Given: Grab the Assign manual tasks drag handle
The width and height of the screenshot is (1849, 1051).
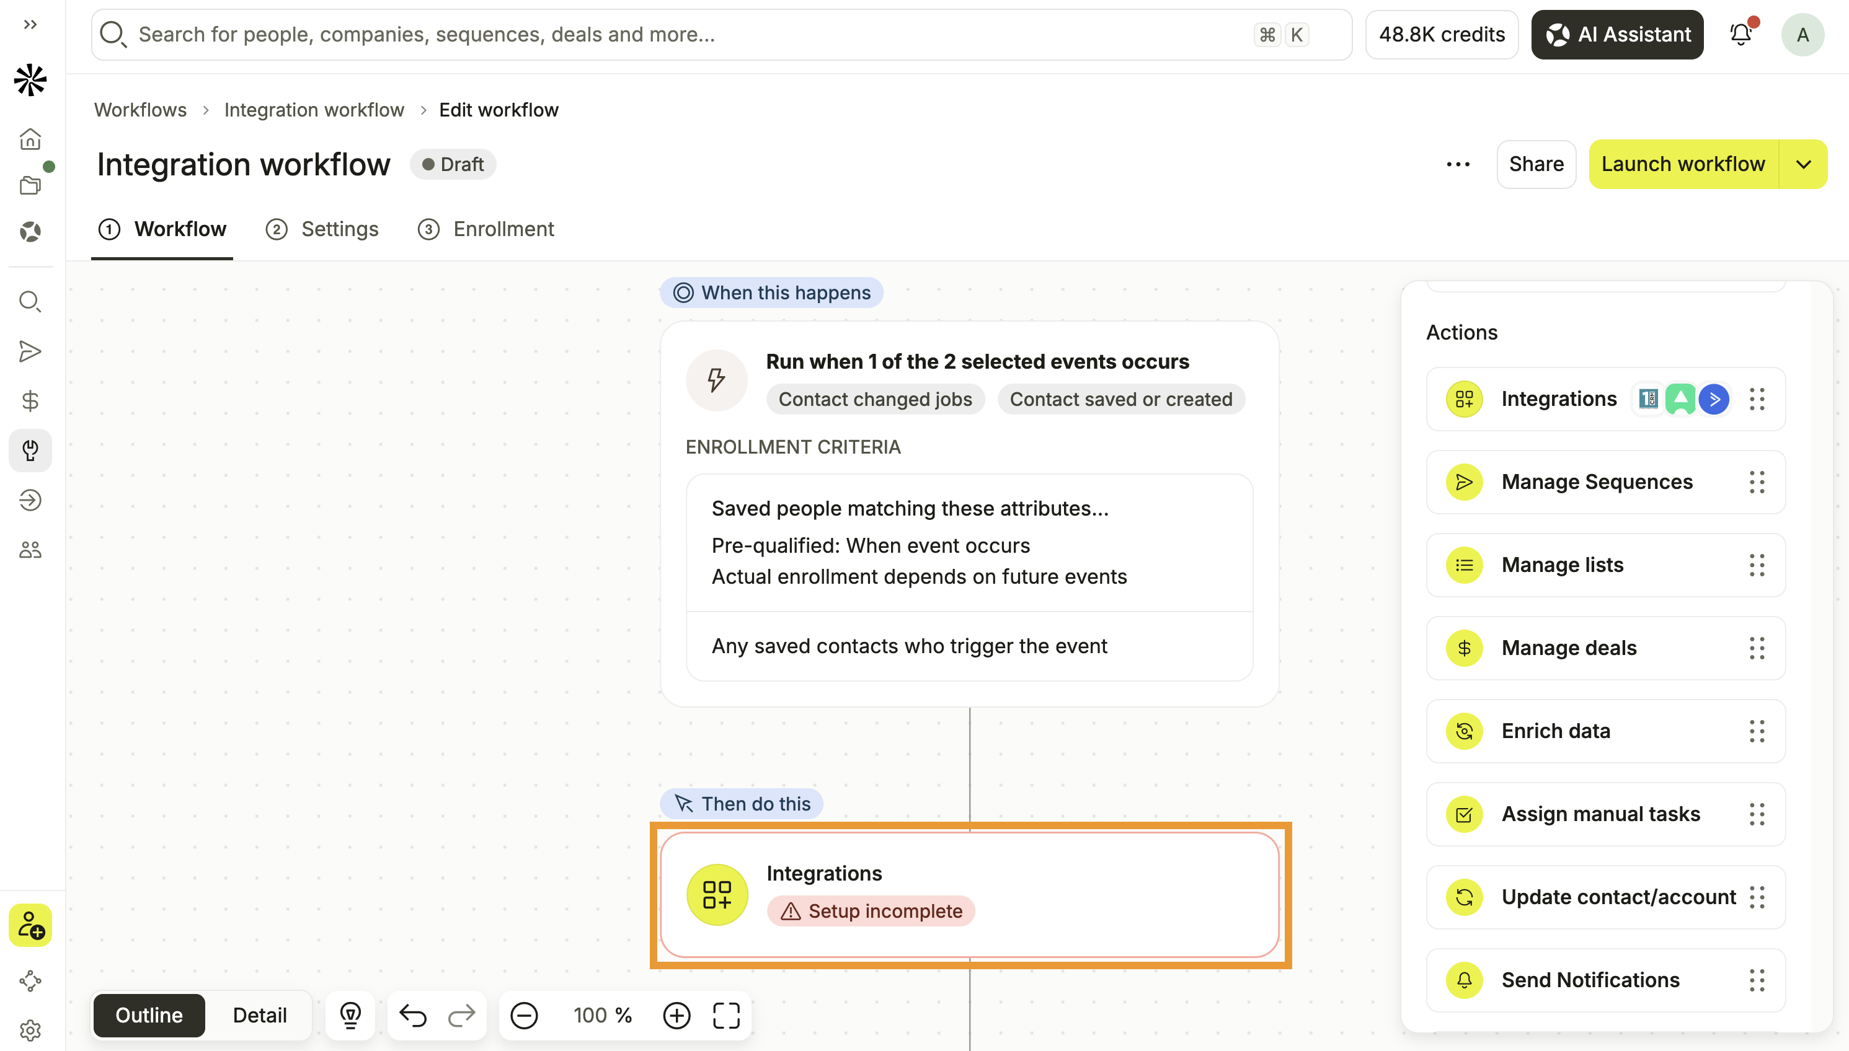Looking at the screenshot, I should 1757,814.
